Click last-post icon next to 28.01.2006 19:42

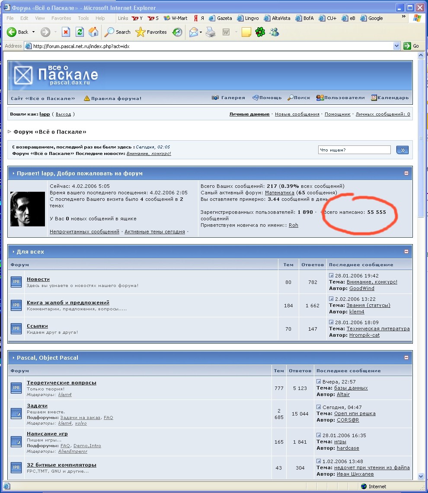[x=331, y=275]
